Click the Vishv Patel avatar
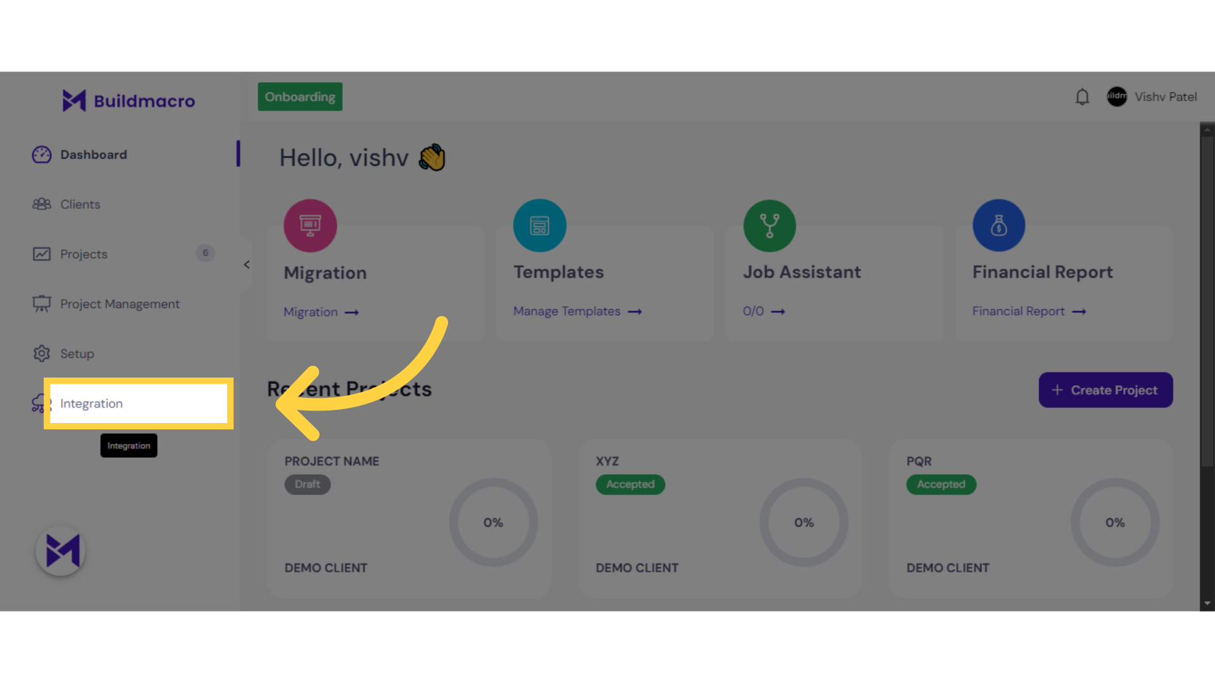1215x683 pixels. coord(1116,97)
